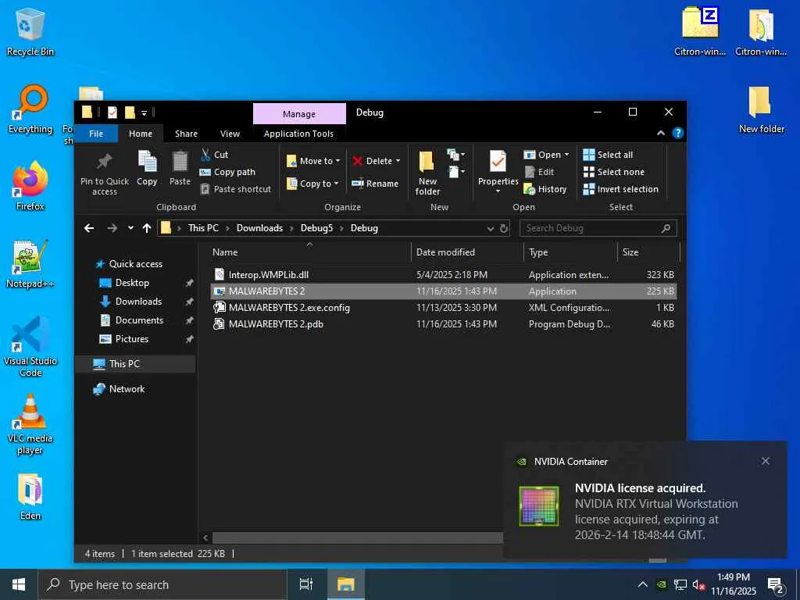Click the Manage contextual tab

tap(299, 114)
